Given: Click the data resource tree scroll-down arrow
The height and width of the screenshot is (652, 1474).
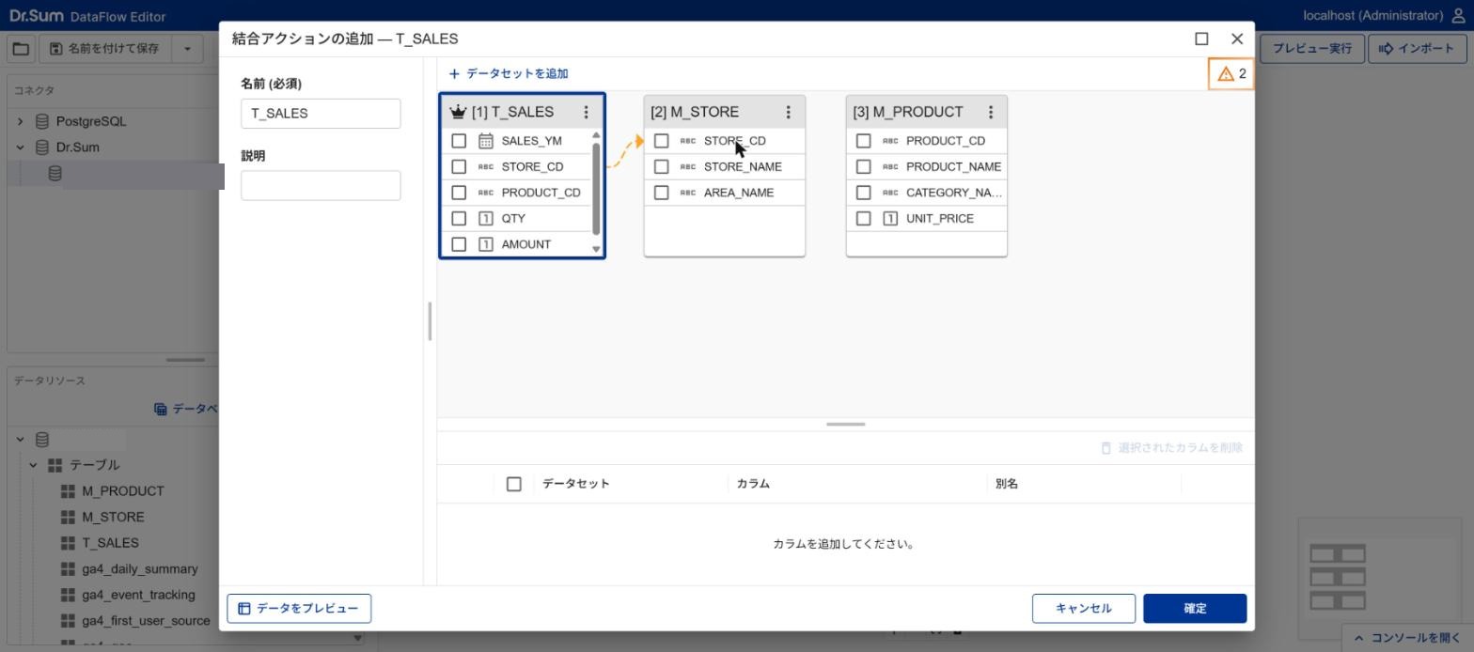Looking at the screenshot, I should point(358,639).
